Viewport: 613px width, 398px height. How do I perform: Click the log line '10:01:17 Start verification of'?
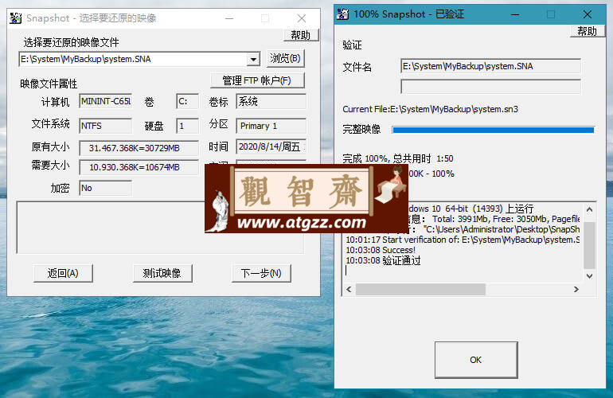click(463, 240)
